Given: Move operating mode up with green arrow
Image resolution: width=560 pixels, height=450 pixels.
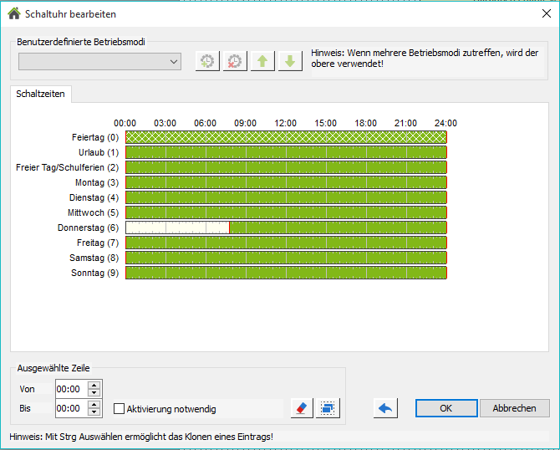Looking at the screenshot, I should click(x=262, y=61).
